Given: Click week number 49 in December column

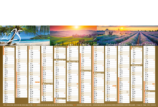Looking at the screenshot, I should click(x=154, y=47).
